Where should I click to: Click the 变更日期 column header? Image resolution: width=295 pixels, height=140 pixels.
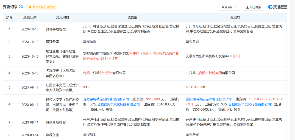[30, 17]
